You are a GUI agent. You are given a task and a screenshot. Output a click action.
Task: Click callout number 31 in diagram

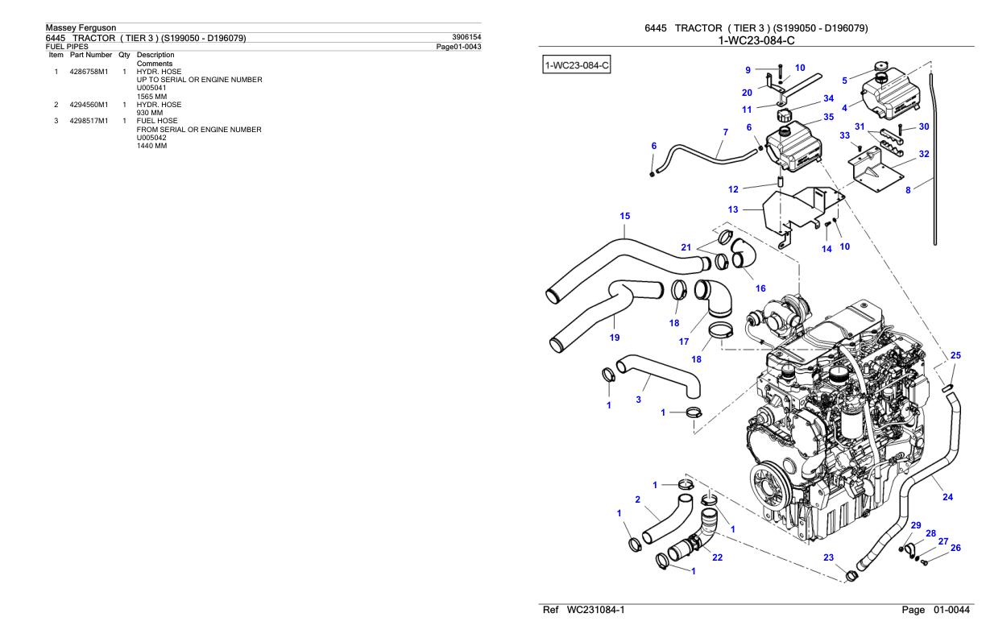click(x=860, y=126)
